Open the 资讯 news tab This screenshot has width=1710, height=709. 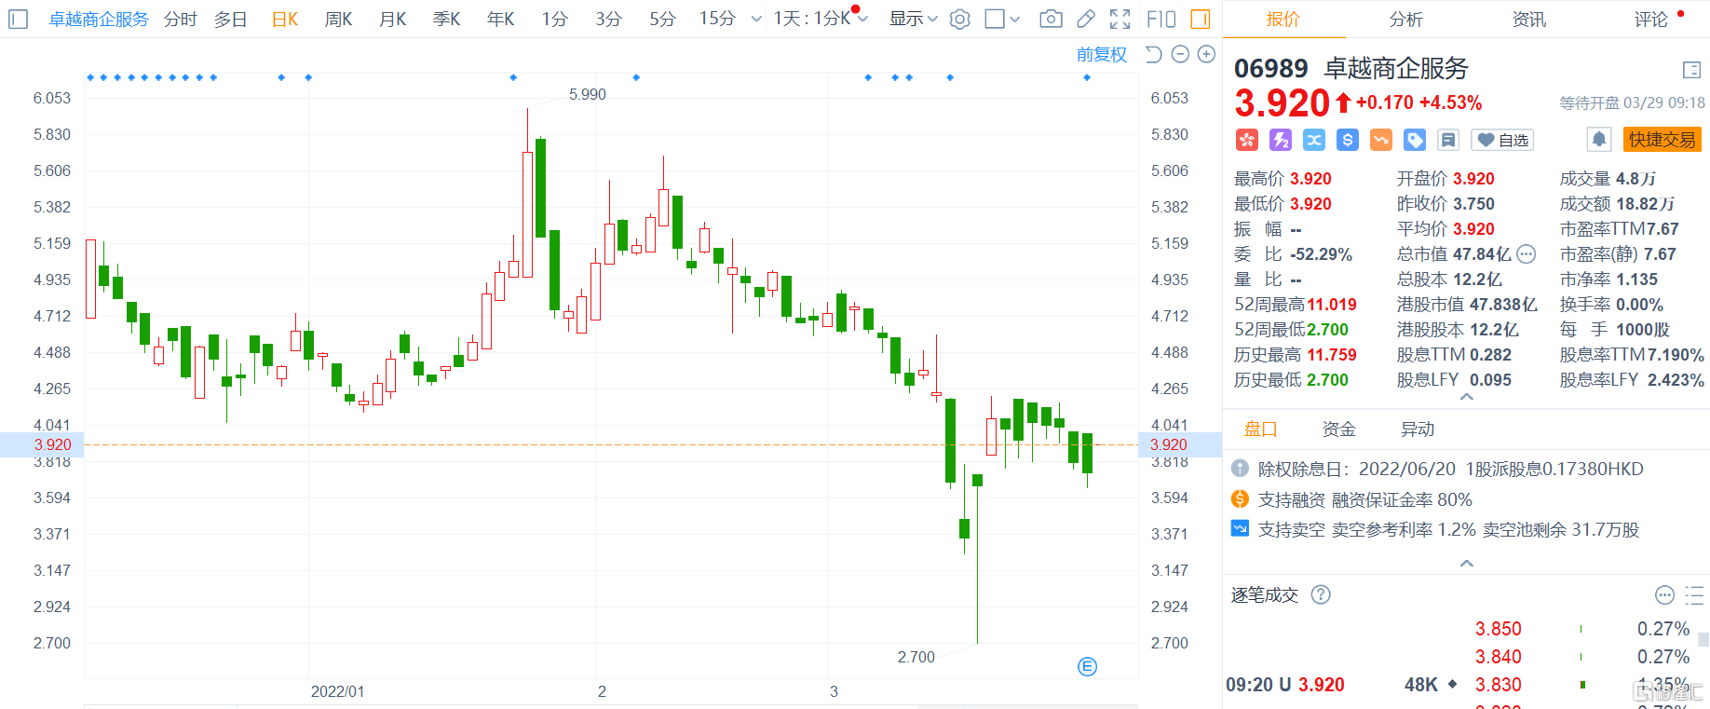1528,20
